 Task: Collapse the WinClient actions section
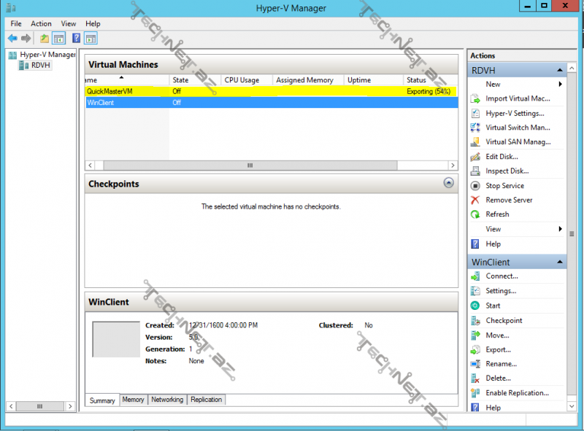click(x=560, y=262)
